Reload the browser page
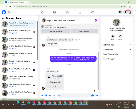 pyautogui.click(x=10, y=7)
